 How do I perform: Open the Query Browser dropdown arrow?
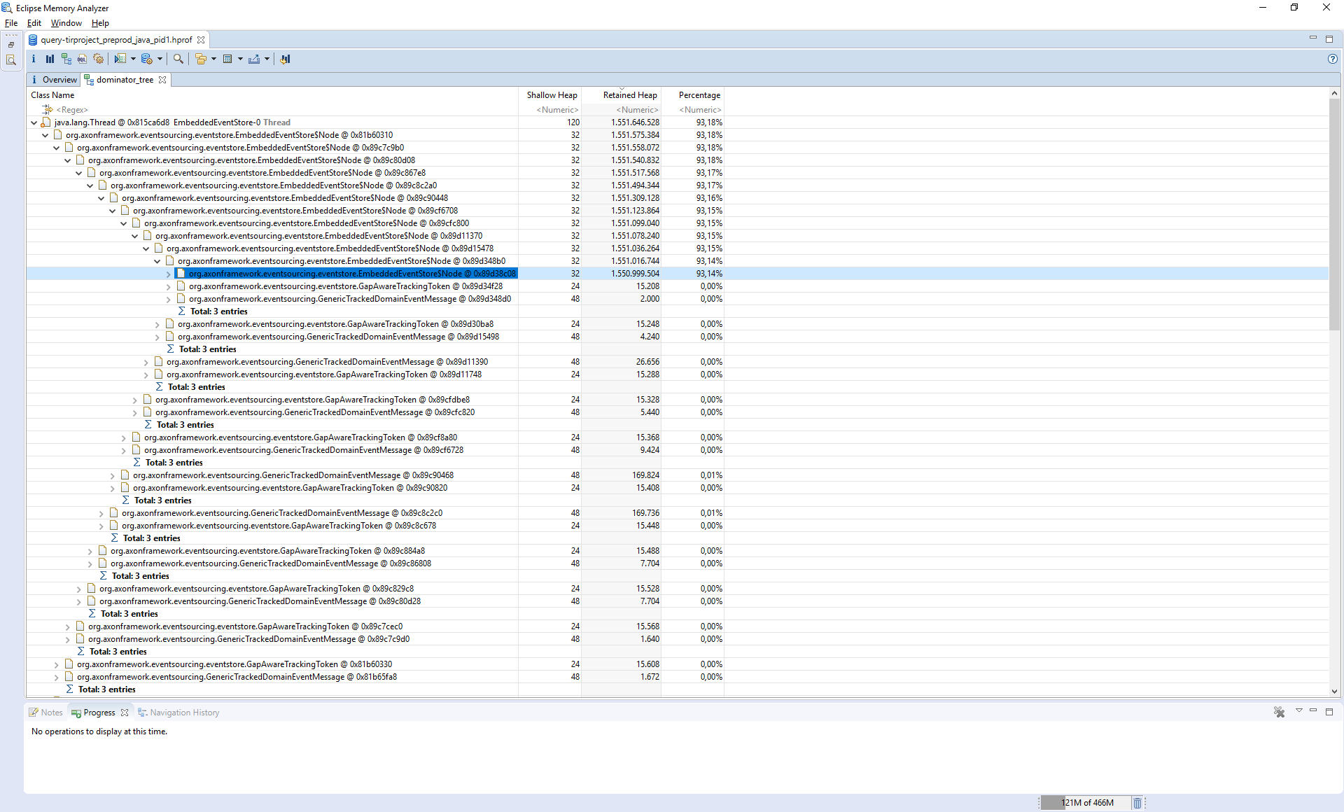tap(160, 59)
